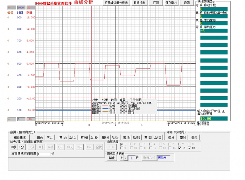
Task: Open the 数据报表 data report
Action: (140, 2)
